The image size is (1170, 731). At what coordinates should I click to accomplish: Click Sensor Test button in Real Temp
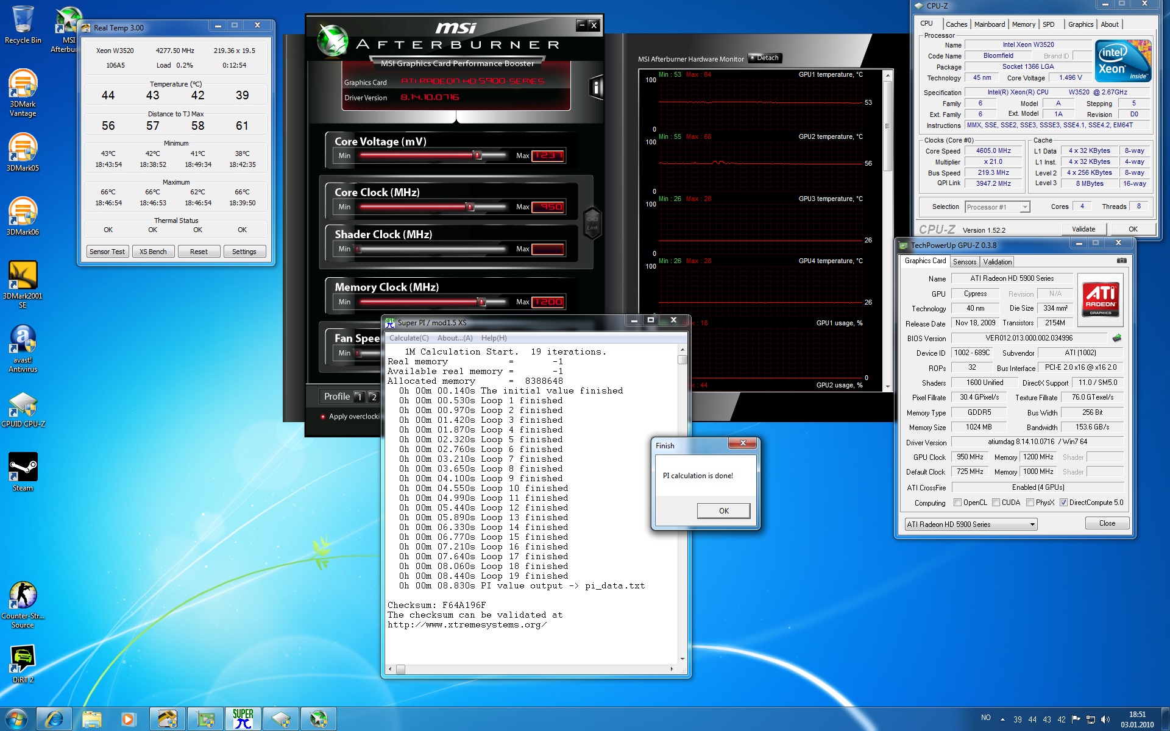pos(107,252)
